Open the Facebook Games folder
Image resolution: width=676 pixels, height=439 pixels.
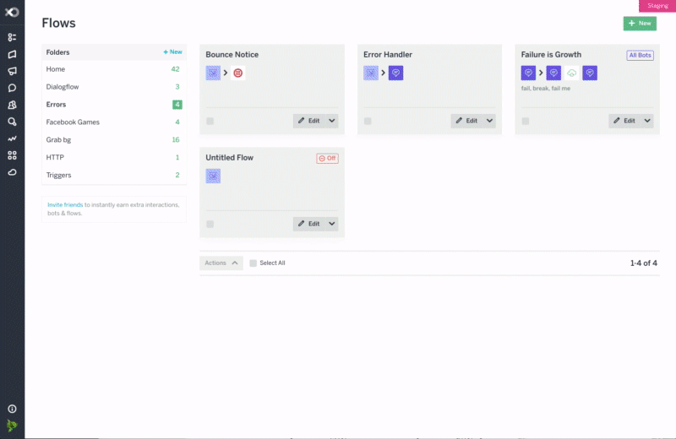[114, 122]
